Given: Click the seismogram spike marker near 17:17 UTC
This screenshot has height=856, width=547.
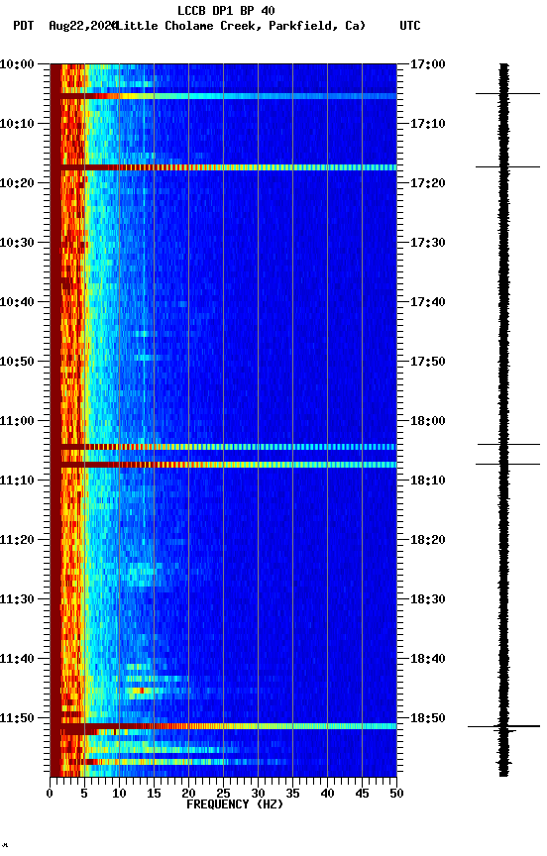Looking at the screenshot, I should (507, 167).
